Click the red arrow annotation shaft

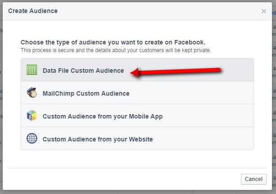click(180, 71)
